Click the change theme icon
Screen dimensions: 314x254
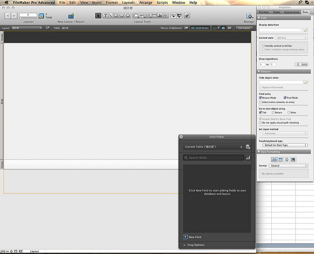[x=186, y=28]
